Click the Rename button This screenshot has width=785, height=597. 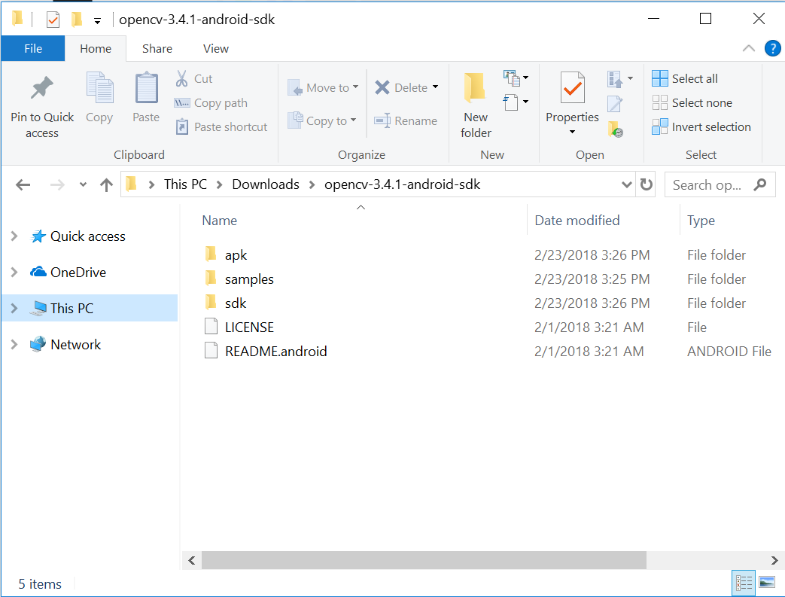pos(406,120)
